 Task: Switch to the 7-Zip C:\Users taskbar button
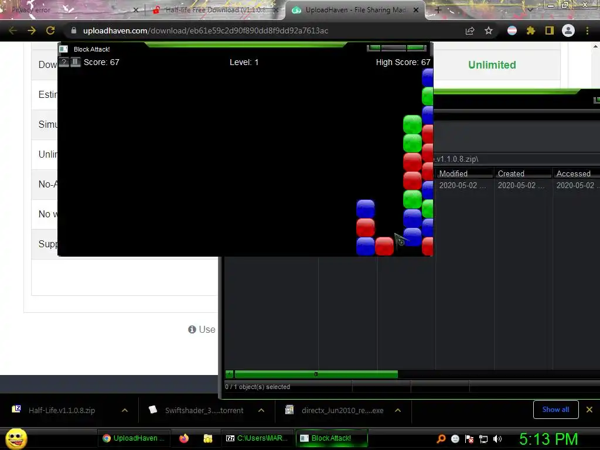[x=257, y=438]
